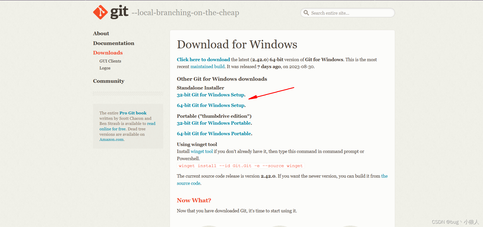The image size is (483, 227).
Task: Open the winget tool link
Action: pos(202,151)
